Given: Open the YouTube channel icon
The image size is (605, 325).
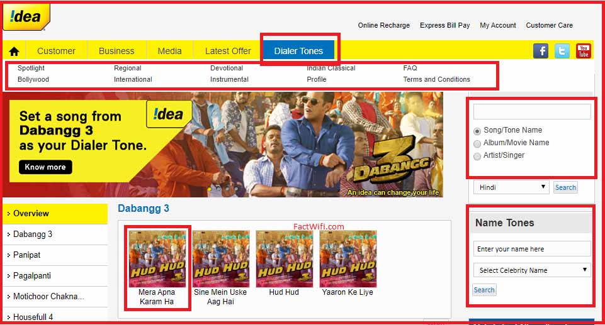Looking at the screenshot, I should click(584, 51).
